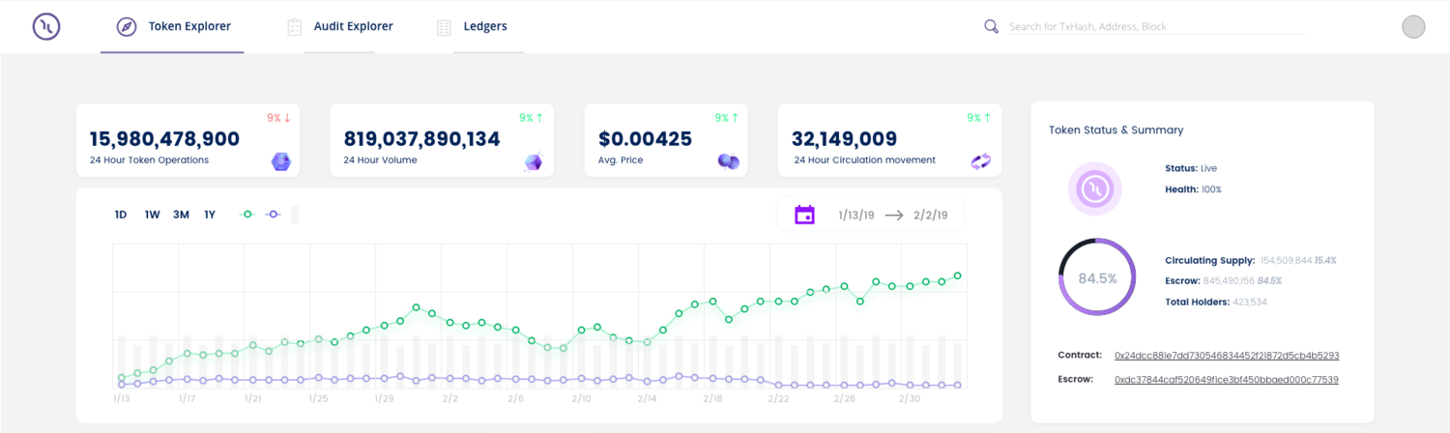Select the 1D chart range

(x=121, y=215)
